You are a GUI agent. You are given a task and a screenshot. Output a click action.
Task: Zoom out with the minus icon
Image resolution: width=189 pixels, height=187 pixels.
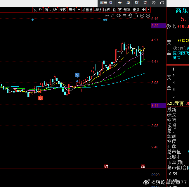click(148, 16)
